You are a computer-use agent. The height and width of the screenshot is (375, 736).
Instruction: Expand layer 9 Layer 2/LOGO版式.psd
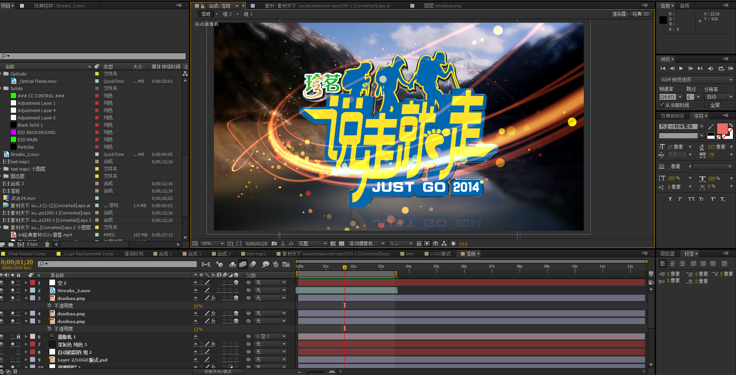(26, 360)
